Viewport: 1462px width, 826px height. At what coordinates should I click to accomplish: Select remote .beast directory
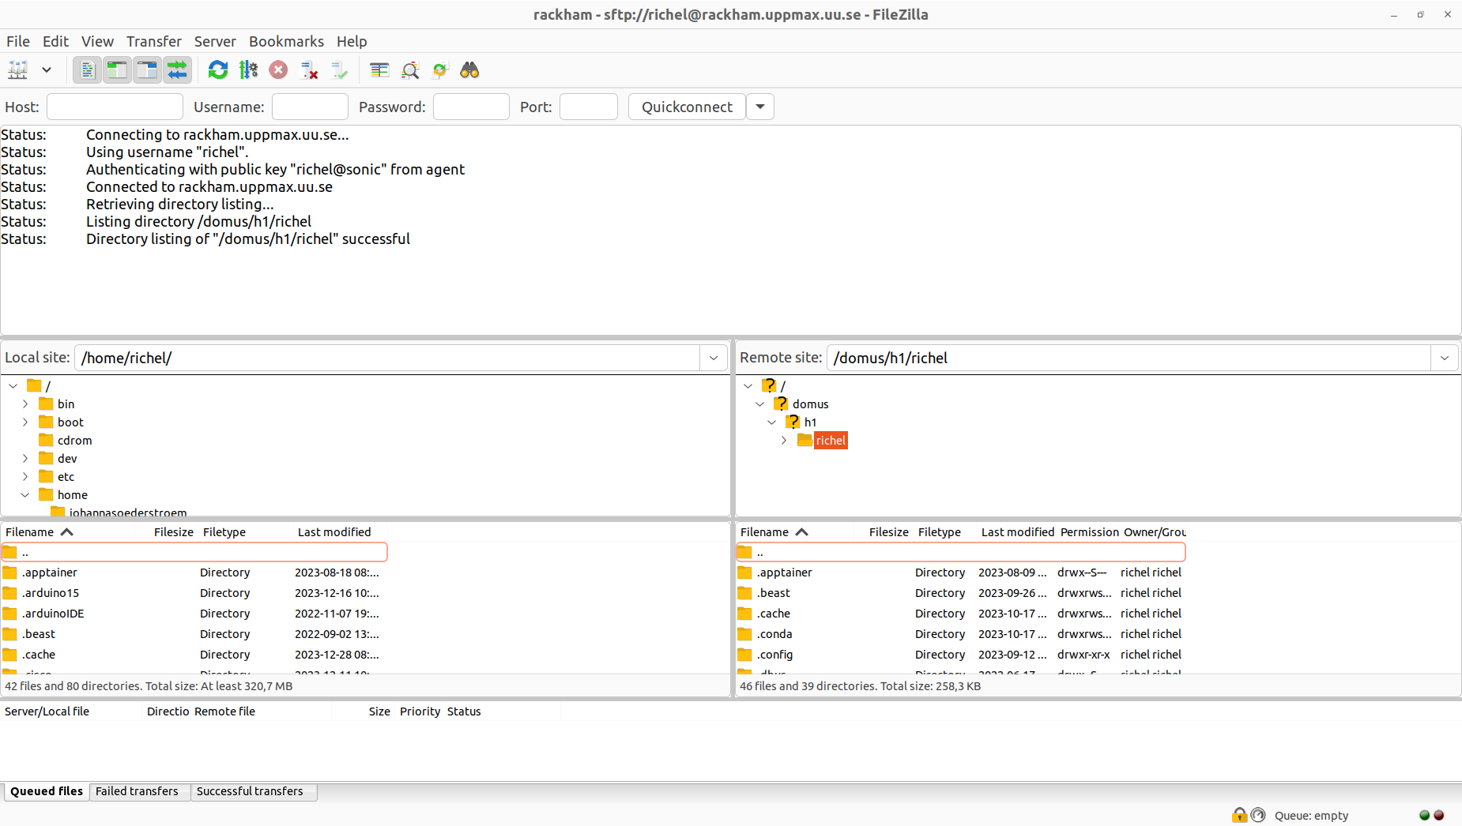961,593
